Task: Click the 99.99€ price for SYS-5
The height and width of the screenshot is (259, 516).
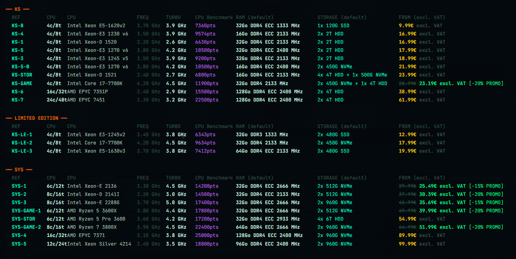Action: 407,244
